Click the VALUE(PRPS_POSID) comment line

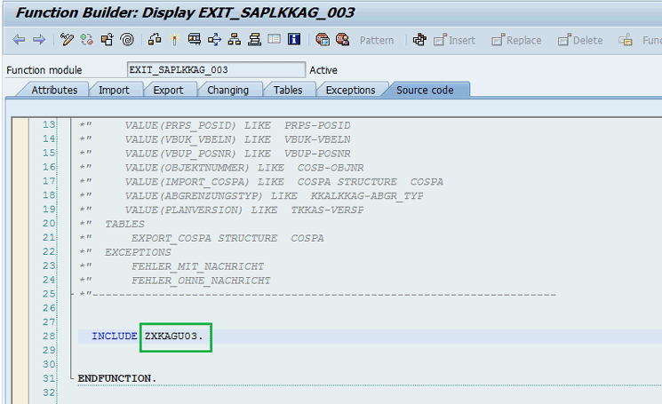point(215,125)
